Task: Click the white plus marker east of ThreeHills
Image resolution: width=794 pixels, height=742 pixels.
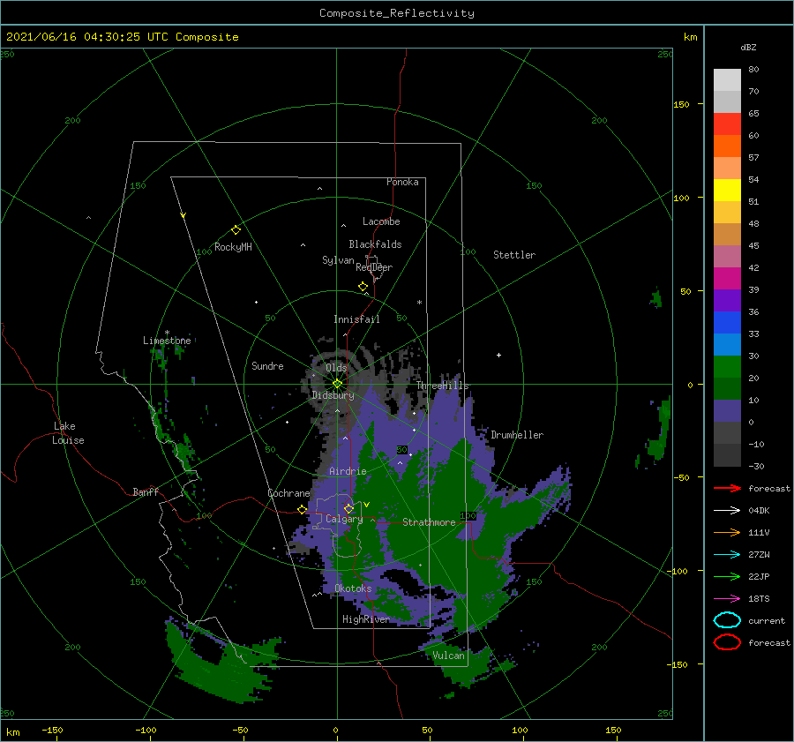Action: pyautogui.click(x=498, y=355)
